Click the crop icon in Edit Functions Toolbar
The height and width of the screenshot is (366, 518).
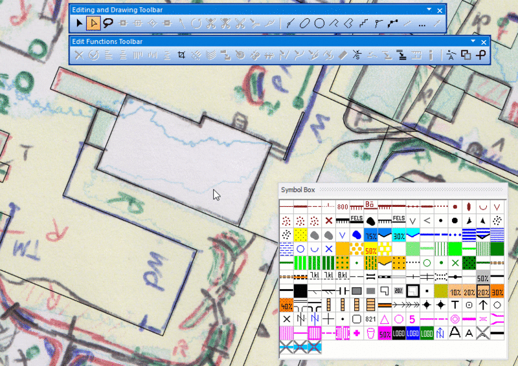click(x=181, y=55)
